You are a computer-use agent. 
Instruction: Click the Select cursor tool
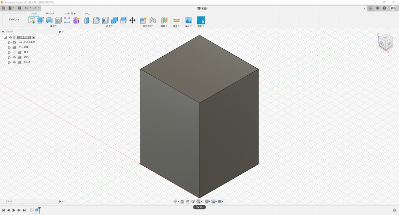point(200,20)
